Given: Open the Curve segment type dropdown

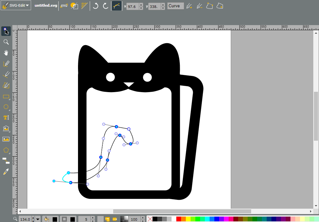Looking at the screenshot, I should pyautogui.click(x=175, y=6).
